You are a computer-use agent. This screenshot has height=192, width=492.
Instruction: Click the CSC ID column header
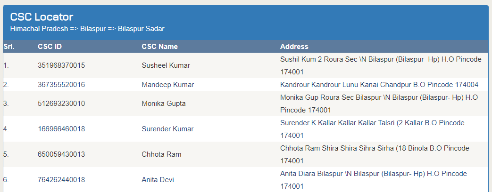[50, 47]
